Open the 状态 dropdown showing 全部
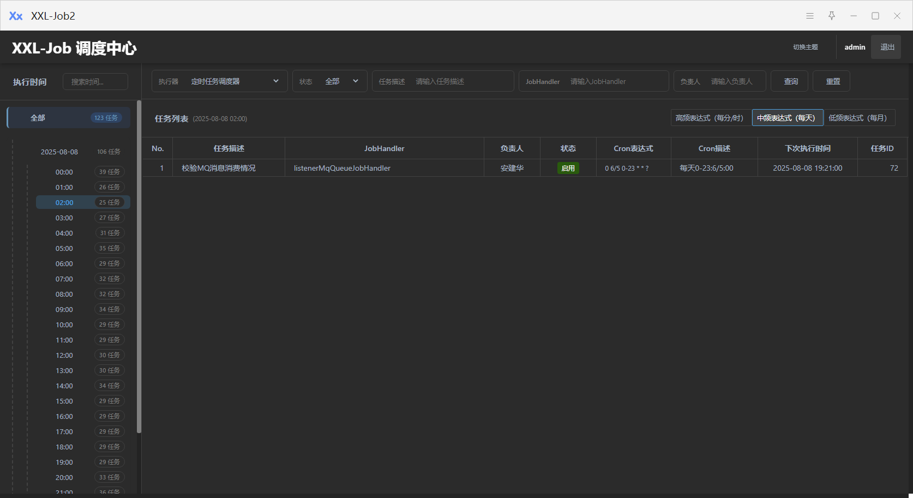Image resolution: width=913 pixels, height=498 pixels. tap(330, 81)
